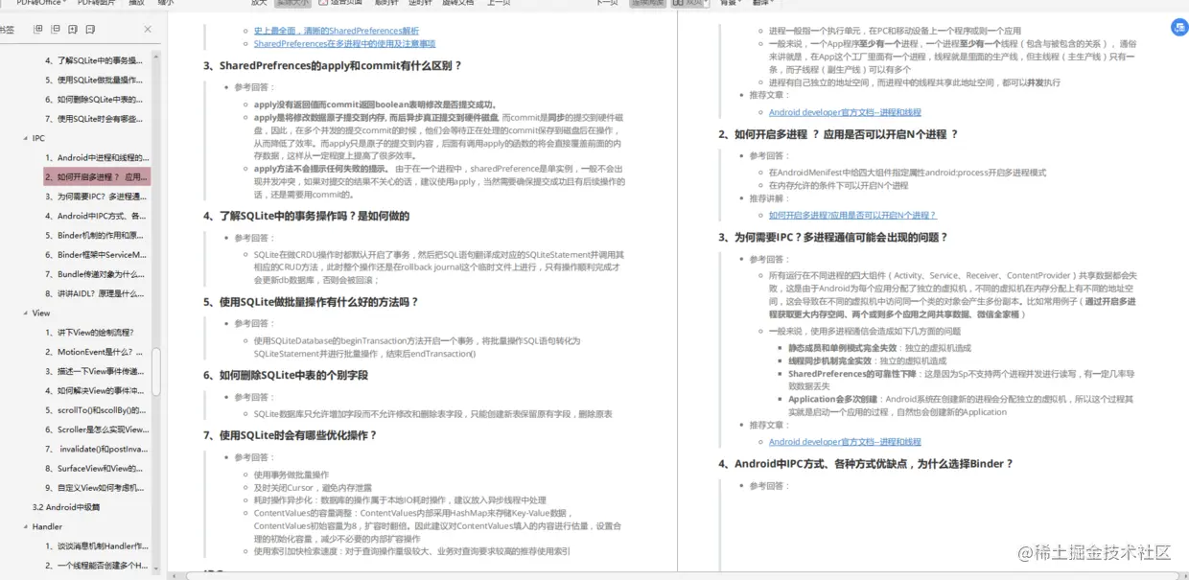This screenshot has width=1189, height=580.
Task: Select the Handler bookmark node
Action: point(47,526)
